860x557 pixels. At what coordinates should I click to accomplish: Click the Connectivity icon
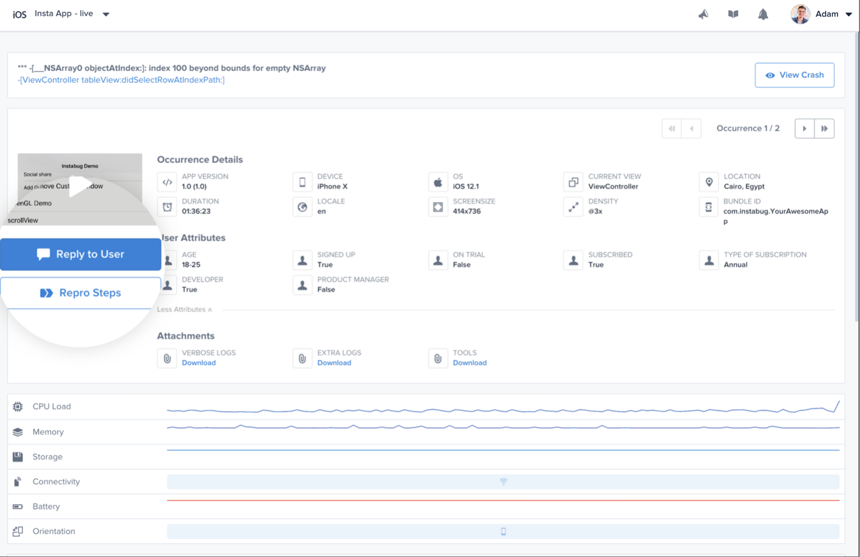point(18,482)
